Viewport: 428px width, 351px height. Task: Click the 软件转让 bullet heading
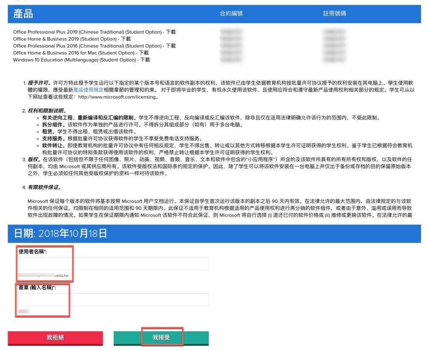tap(53, 146)
